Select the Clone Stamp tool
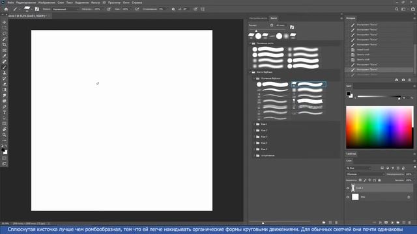417x234 pixels. point(5,73)
